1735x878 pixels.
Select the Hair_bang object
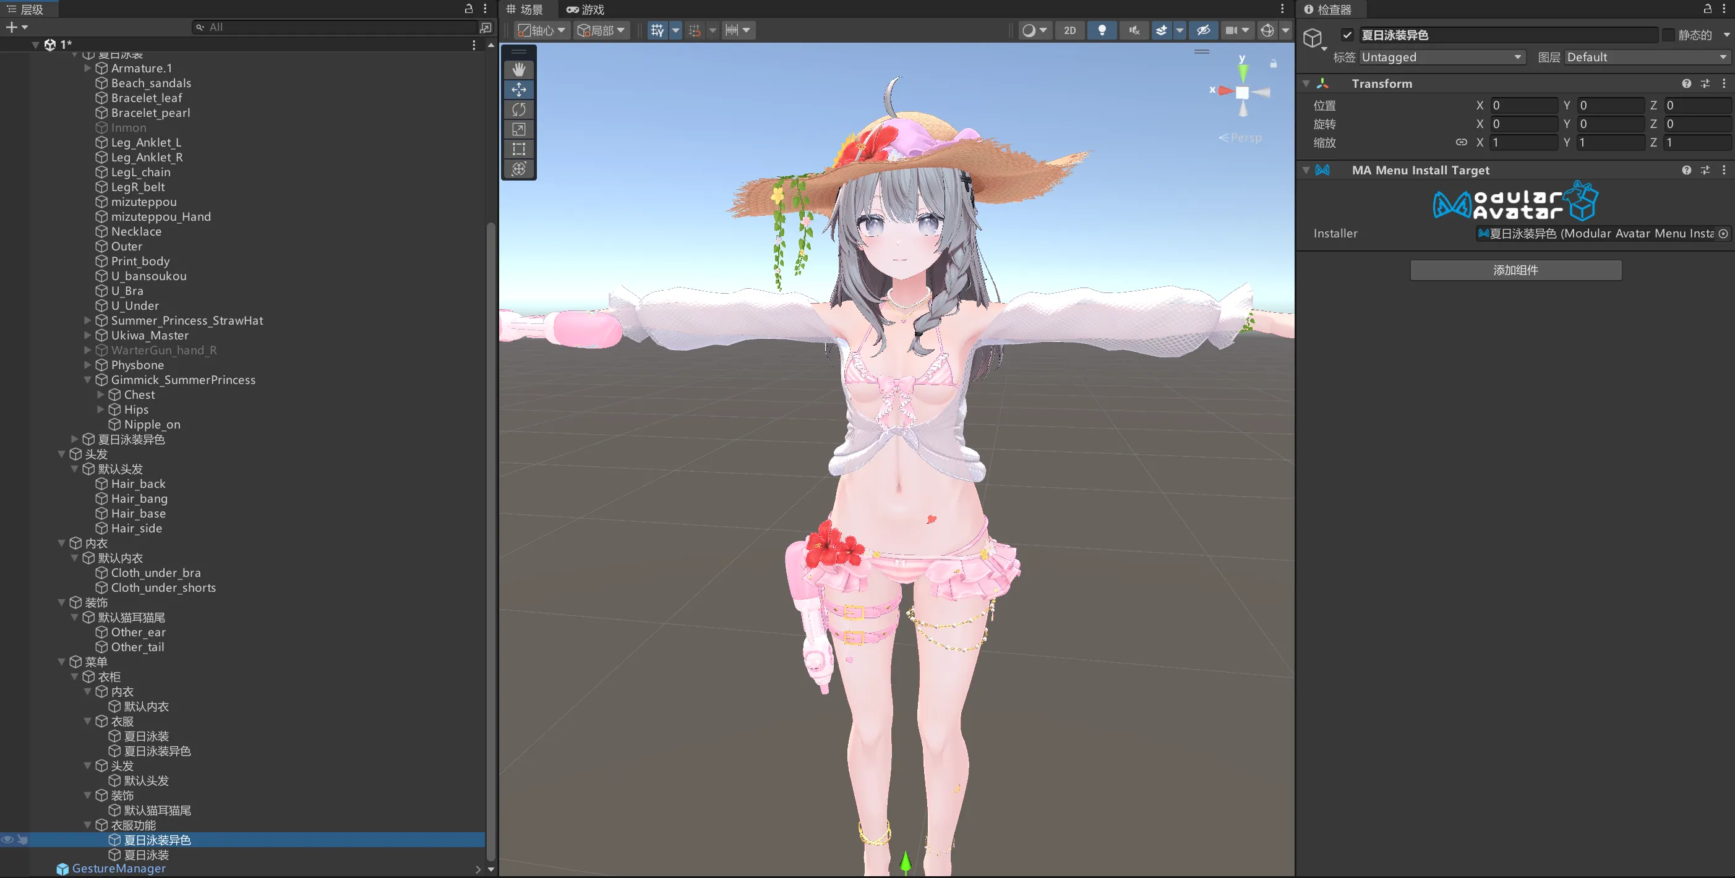139,498
